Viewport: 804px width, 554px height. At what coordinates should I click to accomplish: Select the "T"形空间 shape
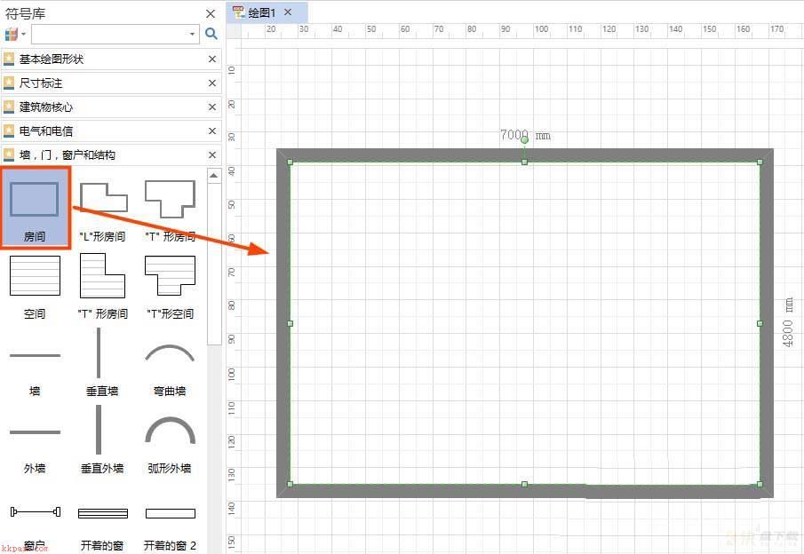click(x=170, y=287)
